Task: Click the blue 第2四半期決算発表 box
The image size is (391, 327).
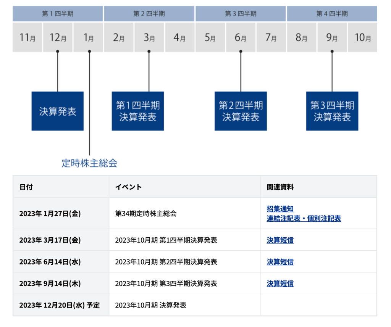Action: [x=241, y=111]
